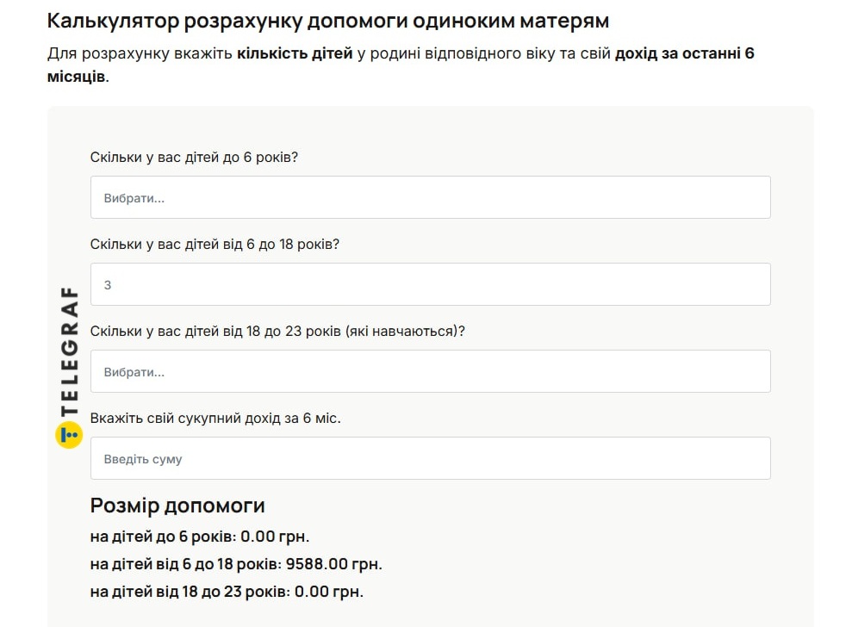The height and width of the screenshot is (627, 846).
Task: Click the selected value 3 in the dropdown
Action: click(x=108, y=285)
